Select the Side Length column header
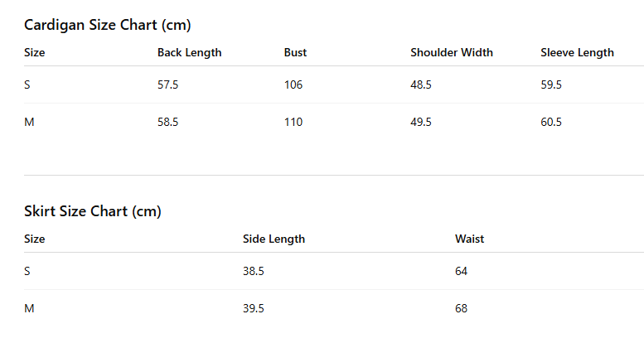This screenshot has width=644, height=343. (x=274, y=239)
